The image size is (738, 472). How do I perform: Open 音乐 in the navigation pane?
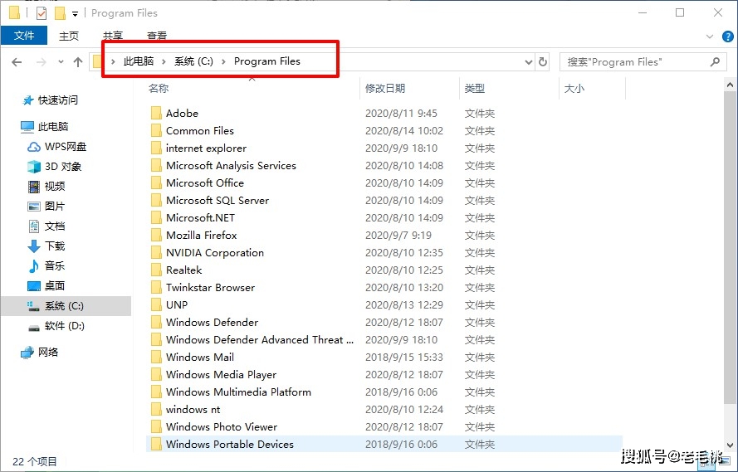tap(46, 265)
